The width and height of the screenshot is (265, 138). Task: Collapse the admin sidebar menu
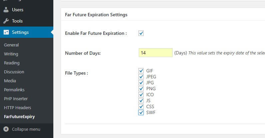pos(26,129)
